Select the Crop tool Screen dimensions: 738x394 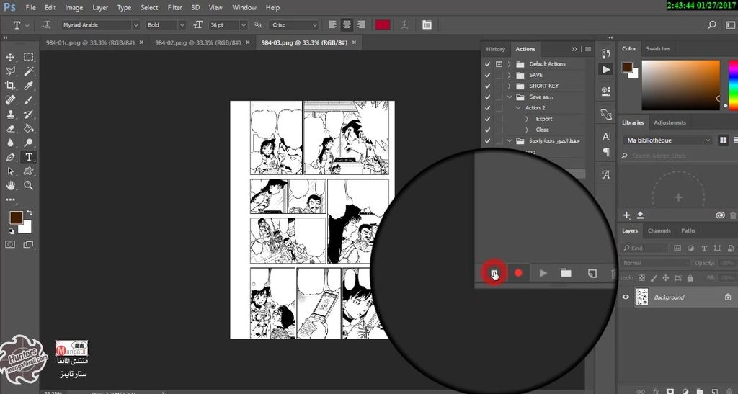[10, 86]
